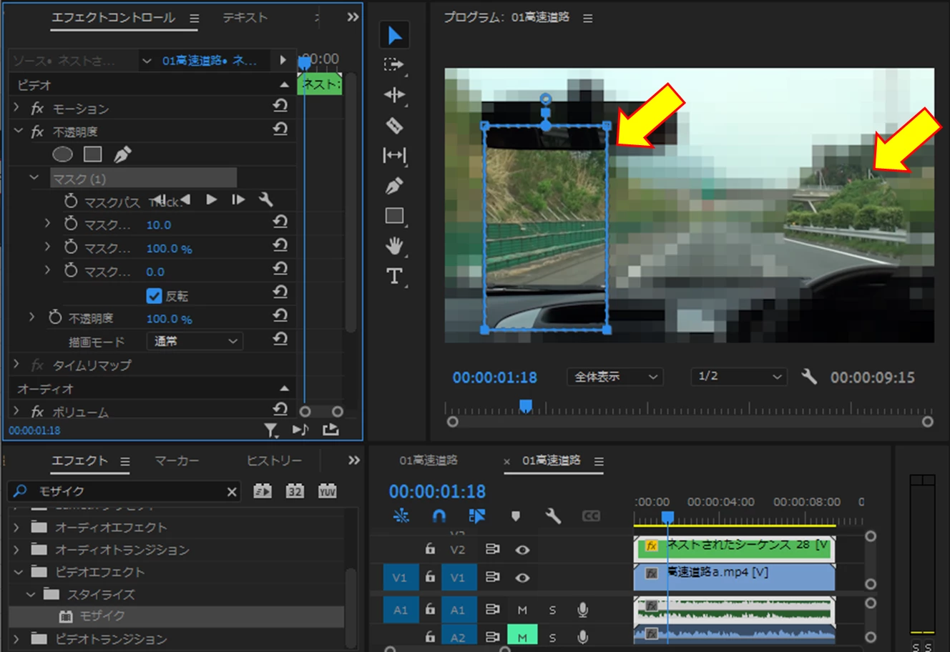The width and height of the screenshot is (950, 652).
Task: Hide track V1 output eye
Action: (522, 578)
